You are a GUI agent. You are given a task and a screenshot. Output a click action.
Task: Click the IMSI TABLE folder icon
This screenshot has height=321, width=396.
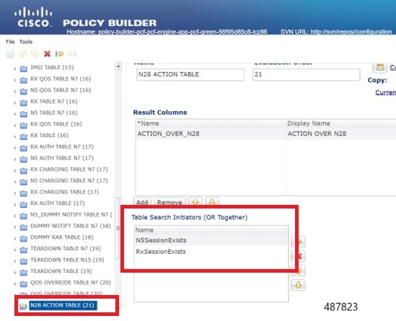click(24, 69)
